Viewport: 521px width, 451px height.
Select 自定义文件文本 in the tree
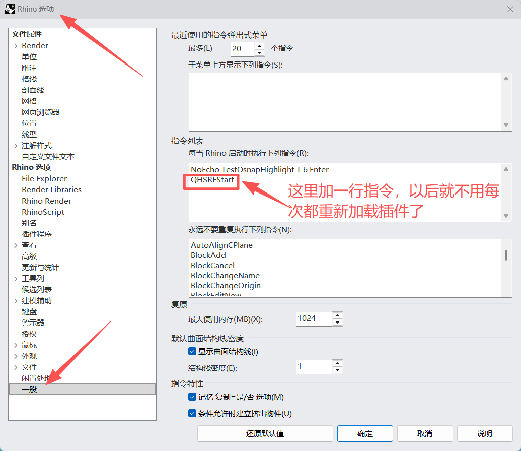(48, 157)
